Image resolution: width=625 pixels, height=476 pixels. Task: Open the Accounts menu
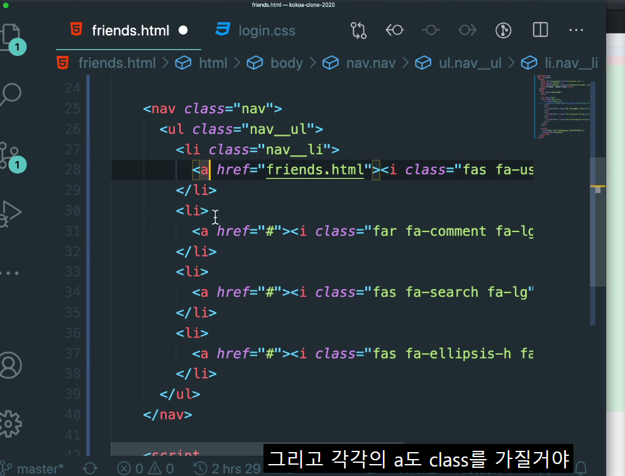(10, 365)
